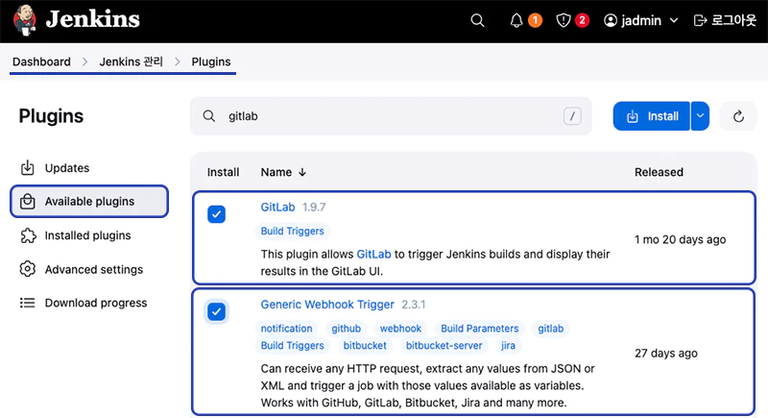Click the refresh plugins icon button
The height and width of the screenshot is (418, 768).
click(x=738, y=116)
